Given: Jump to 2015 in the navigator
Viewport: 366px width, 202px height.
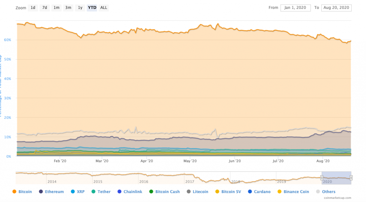Looking at the screenshot, I should pos(98,182).
